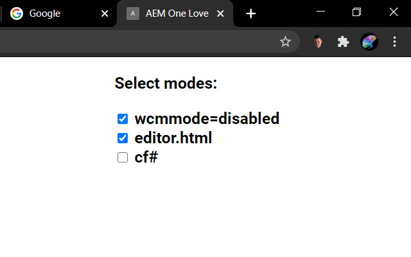The height and width of the screenshot is (257, 411).
Task: Close the Google tab
Action: 105,13
